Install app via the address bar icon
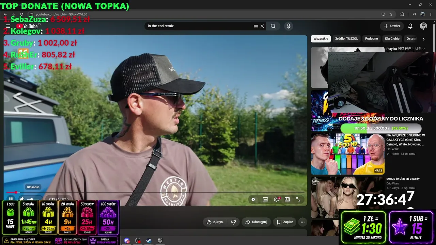 (383, 14)
